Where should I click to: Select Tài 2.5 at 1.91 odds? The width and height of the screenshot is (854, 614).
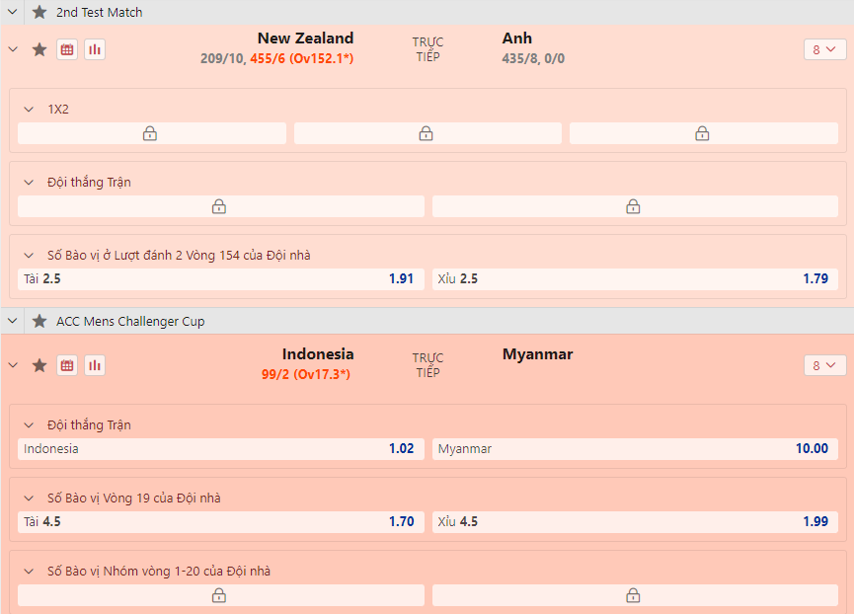coord(220,279)
